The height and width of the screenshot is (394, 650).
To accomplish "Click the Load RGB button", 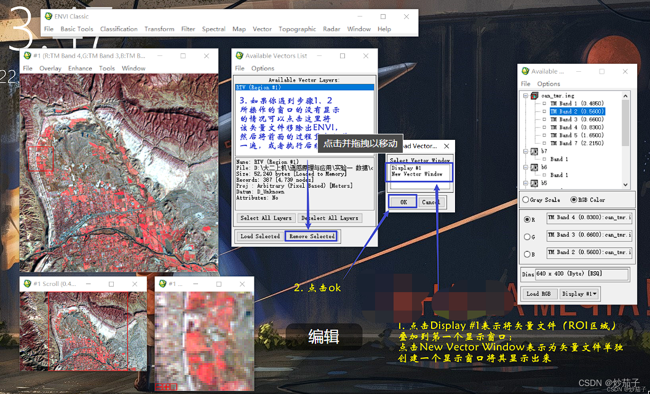I will (539, 294).
